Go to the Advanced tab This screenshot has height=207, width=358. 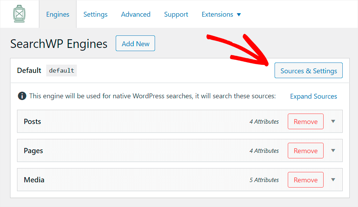pos(136,14)
